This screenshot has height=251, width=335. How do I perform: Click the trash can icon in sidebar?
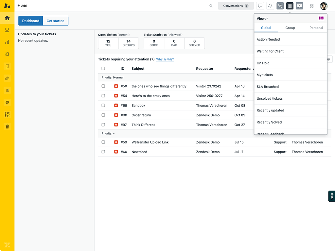(x=7, y=126)
